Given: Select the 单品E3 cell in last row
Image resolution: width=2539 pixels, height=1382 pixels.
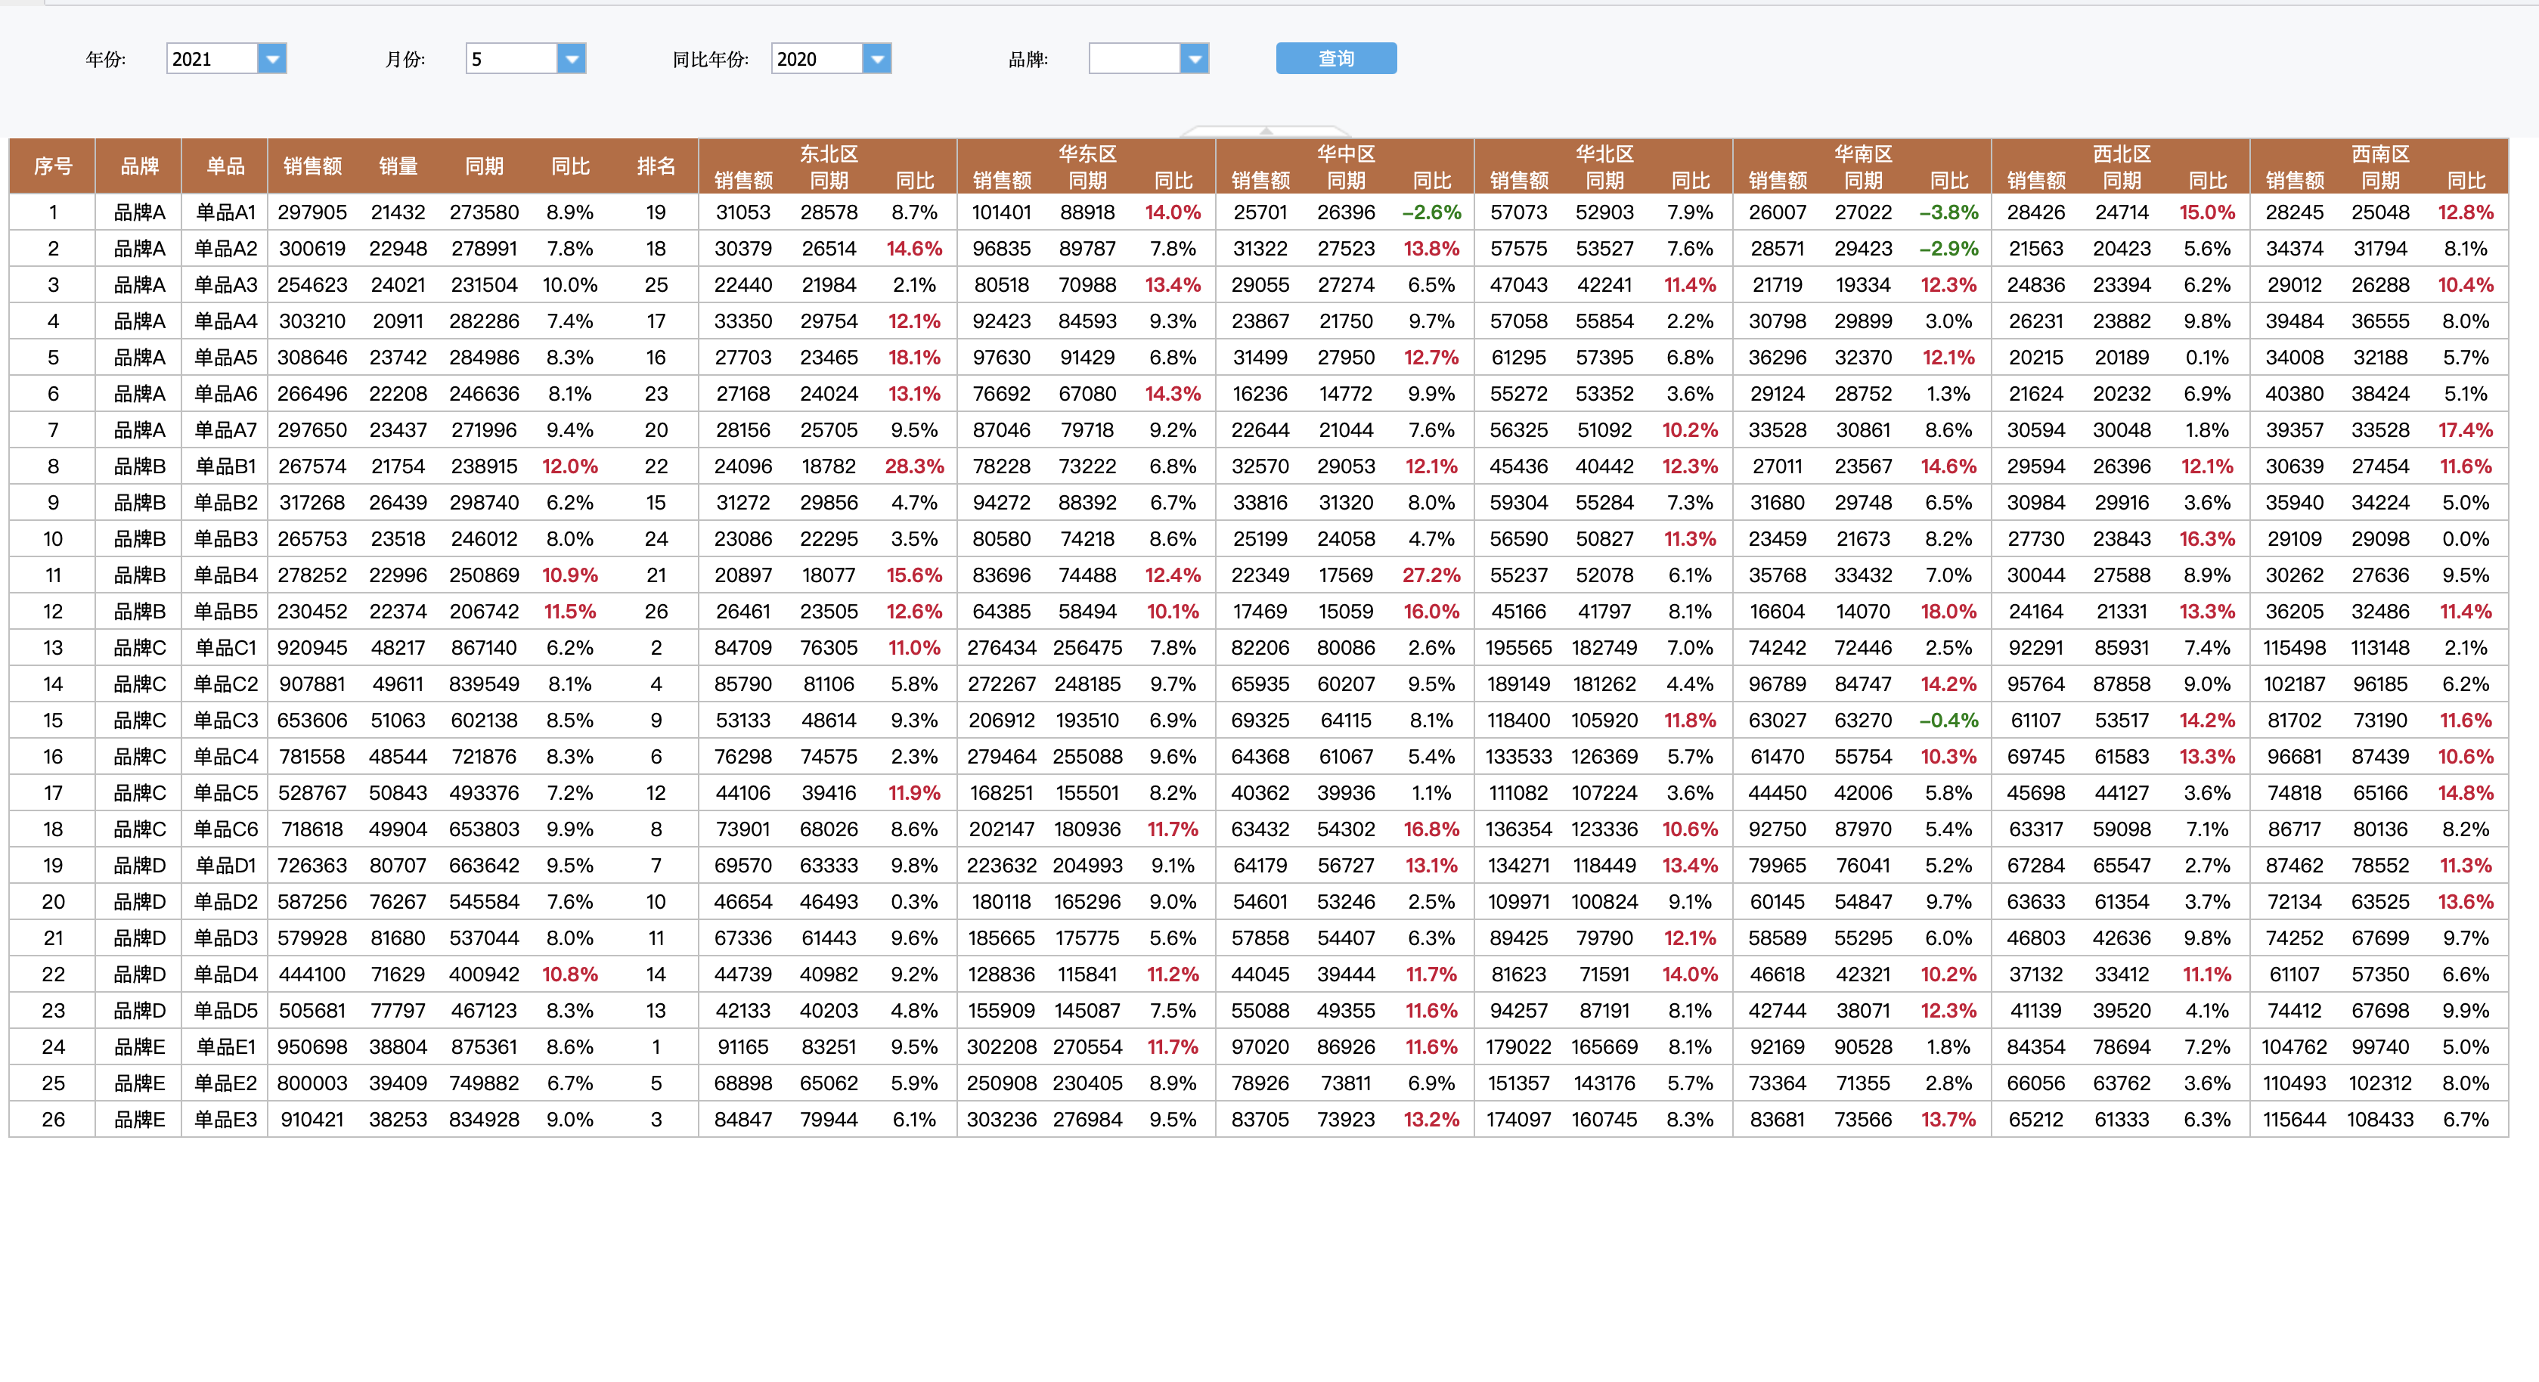Looking at the screenshot, I should coord(225,1120).
